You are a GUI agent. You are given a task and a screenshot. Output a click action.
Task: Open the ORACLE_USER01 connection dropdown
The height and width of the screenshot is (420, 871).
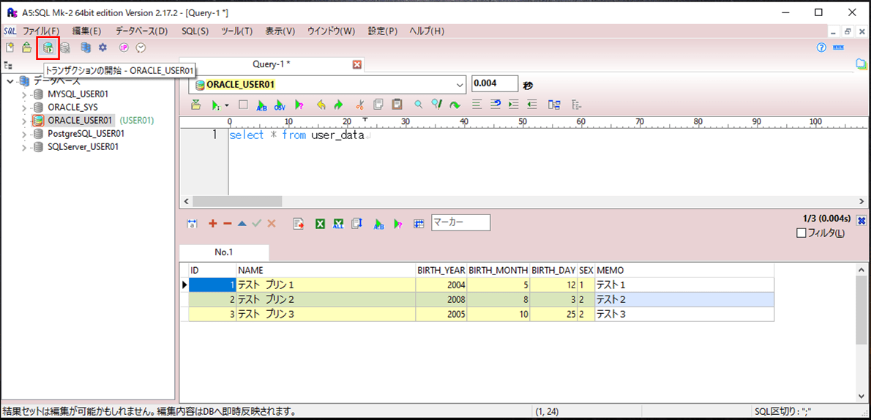[x=460, y=84]
